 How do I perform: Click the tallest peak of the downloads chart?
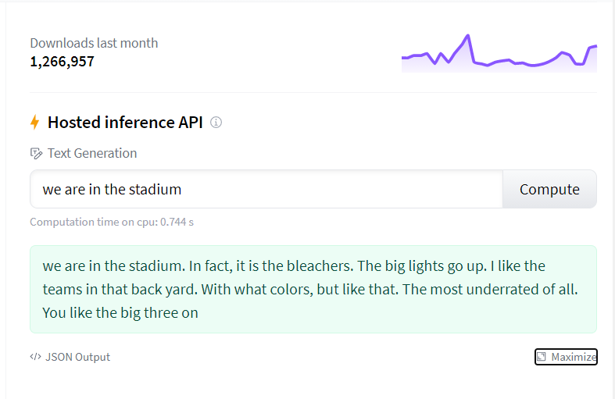[x=468, y=37]
